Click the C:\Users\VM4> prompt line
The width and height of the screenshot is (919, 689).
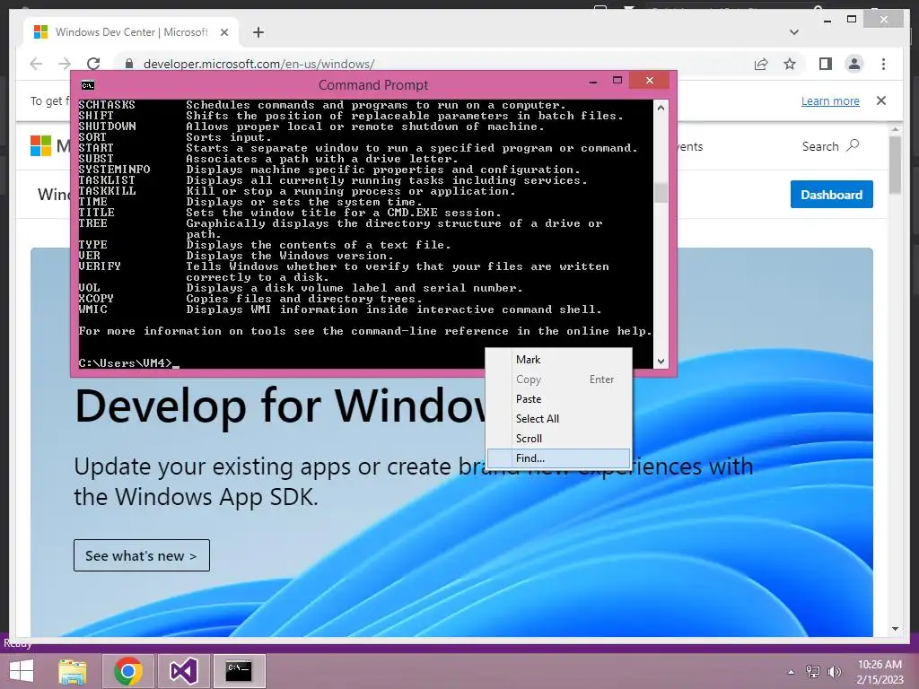pyautogui.click(x=128, y=363)
